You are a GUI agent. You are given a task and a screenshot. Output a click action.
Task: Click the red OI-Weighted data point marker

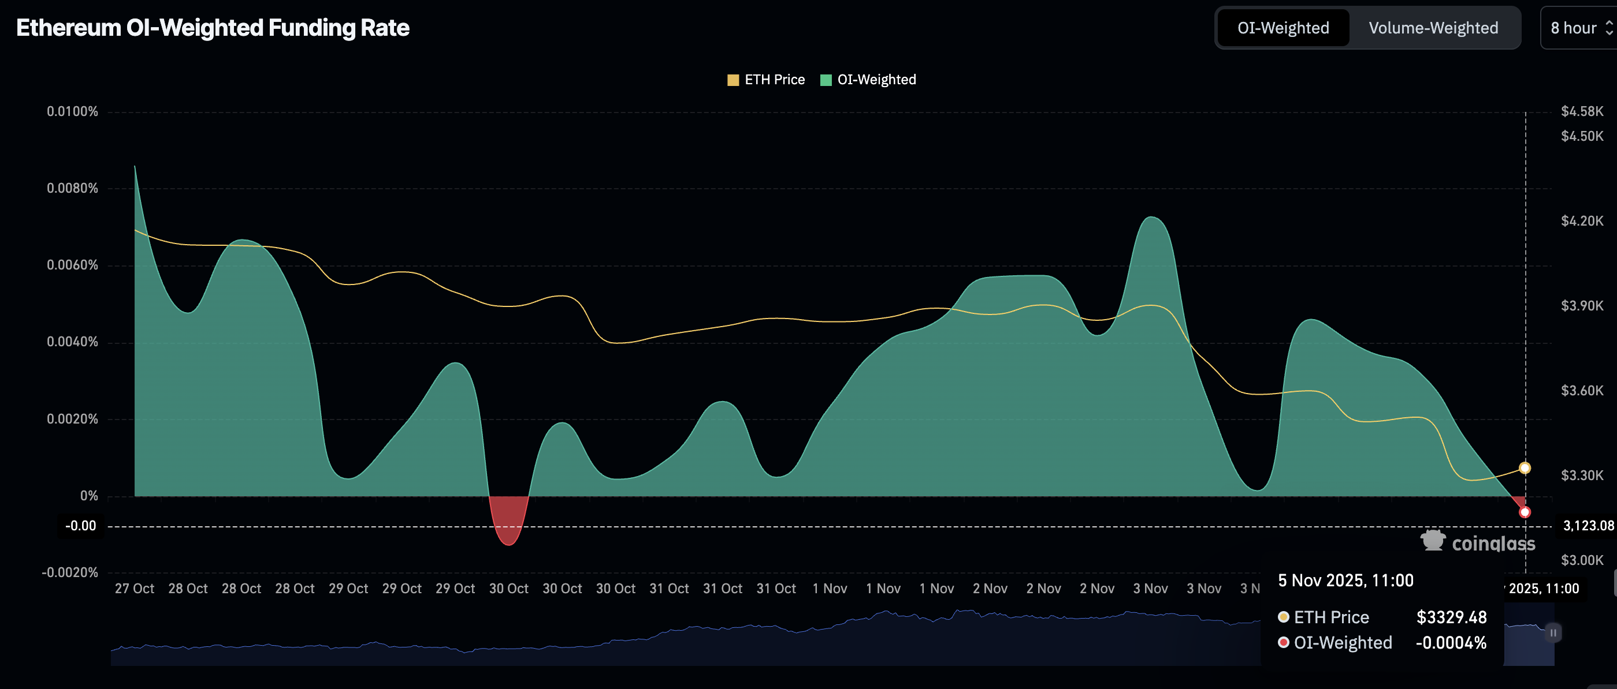[x=1525, y=512]
